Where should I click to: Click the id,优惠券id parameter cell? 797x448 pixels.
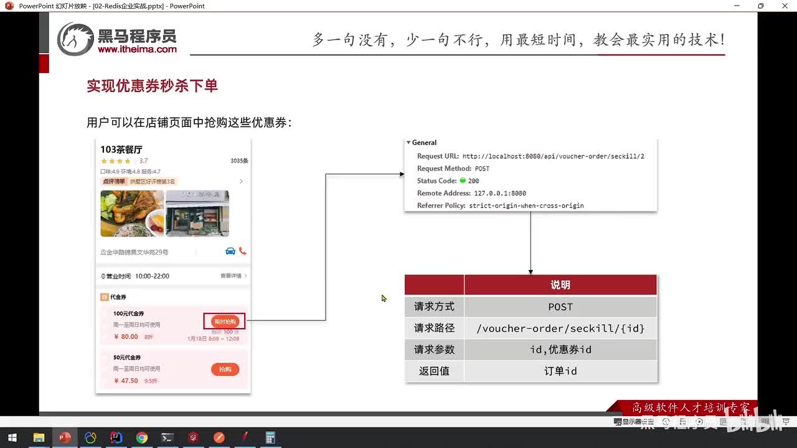(x=560, y=350)
